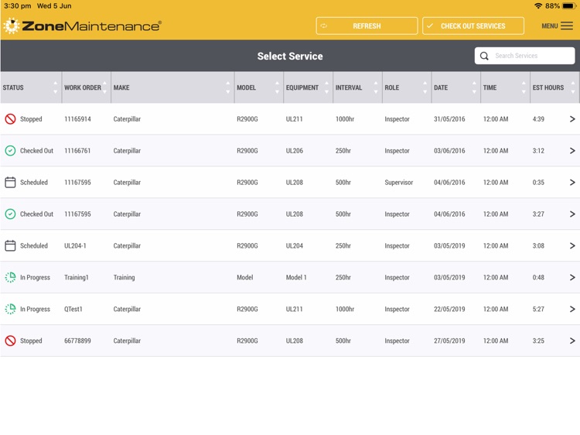
Task: Click the 3:30 pm clock in status bar
Action: [17, 6]
